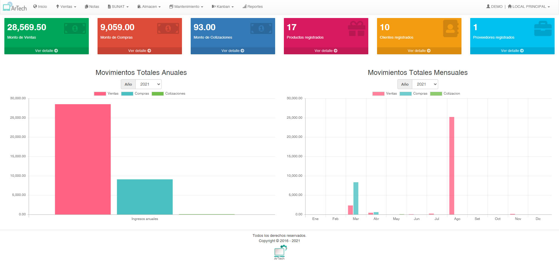Click the money icon on Monto de Ventas card
559x267 pixels.
click(x=75, y=28)
